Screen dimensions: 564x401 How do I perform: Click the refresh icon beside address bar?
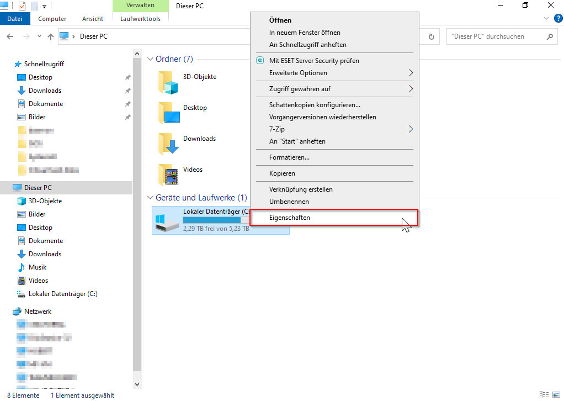[432, 36]
